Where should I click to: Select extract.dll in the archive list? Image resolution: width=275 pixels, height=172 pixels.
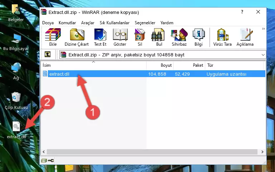(59, 74)
